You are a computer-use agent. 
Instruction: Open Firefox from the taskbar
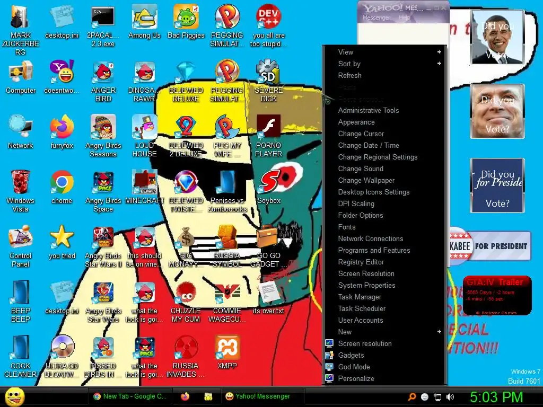185,396
